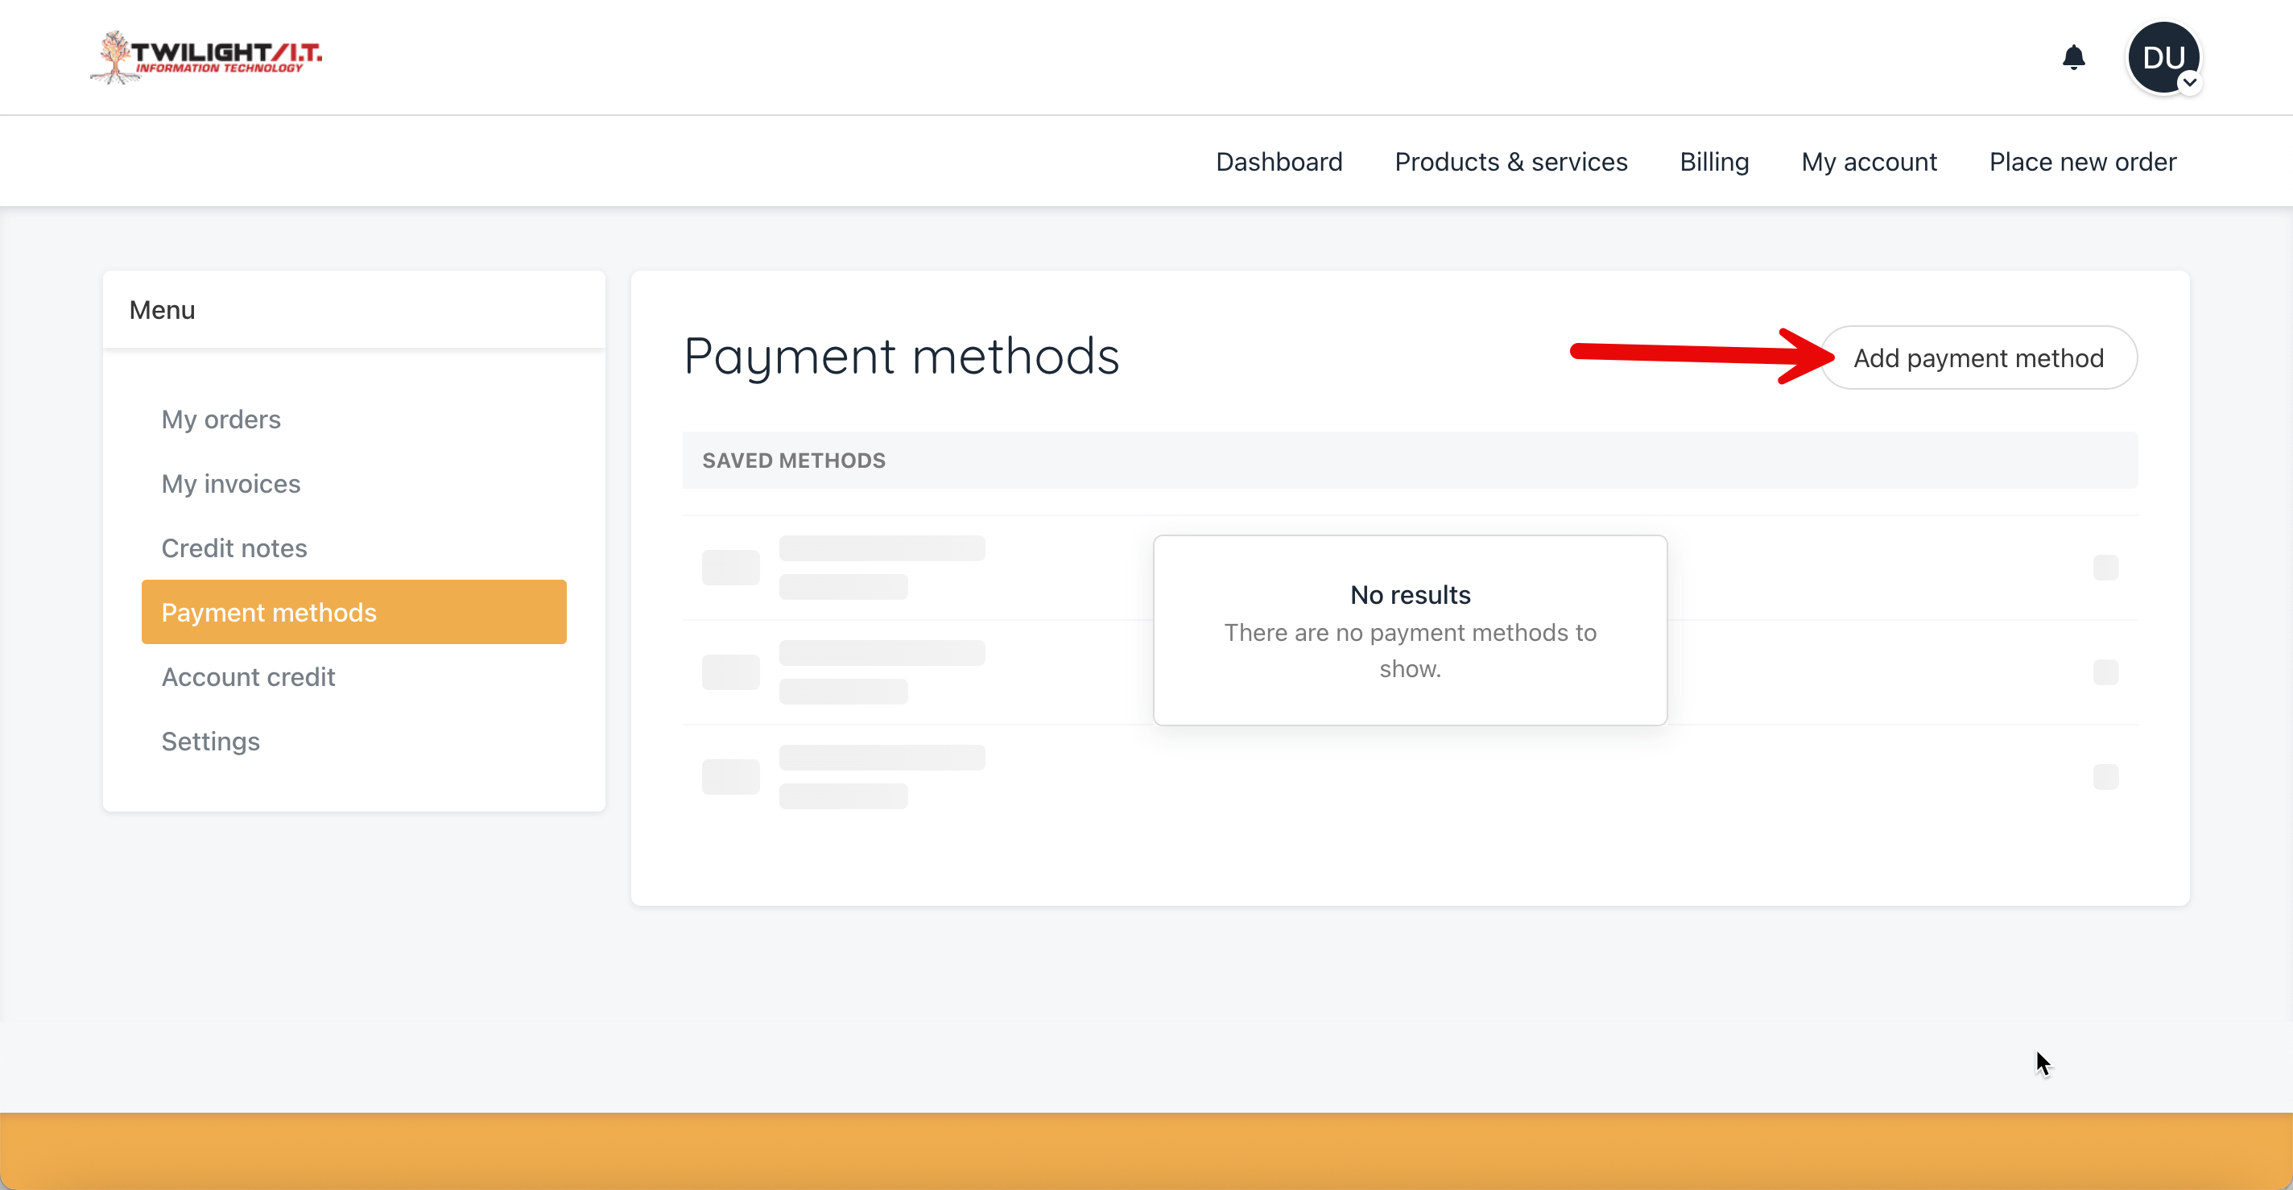This screenshot has width=2293, height=1190.
Task: Open My invoices from sidebar
Action: [230, 483]
